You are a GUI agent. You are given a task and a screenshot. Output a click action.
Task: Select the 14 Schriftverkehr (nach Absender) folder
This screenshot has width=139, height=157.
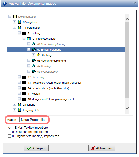[48, 88]
